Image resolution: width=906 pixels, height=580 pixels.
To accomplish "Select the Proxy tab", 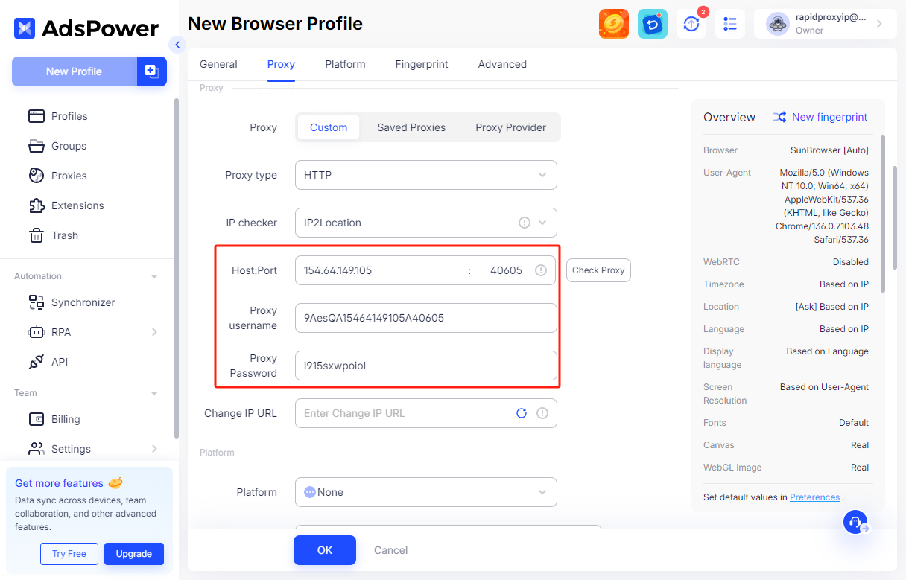I will [x=281, y=64].
